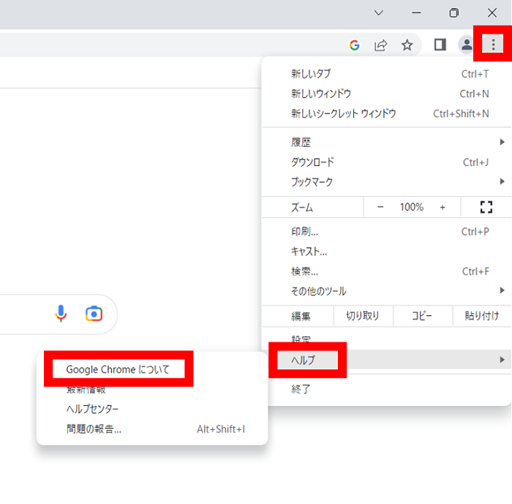
Task: Open the tab search chevron in title bar
Action: (x=379, y=12)
